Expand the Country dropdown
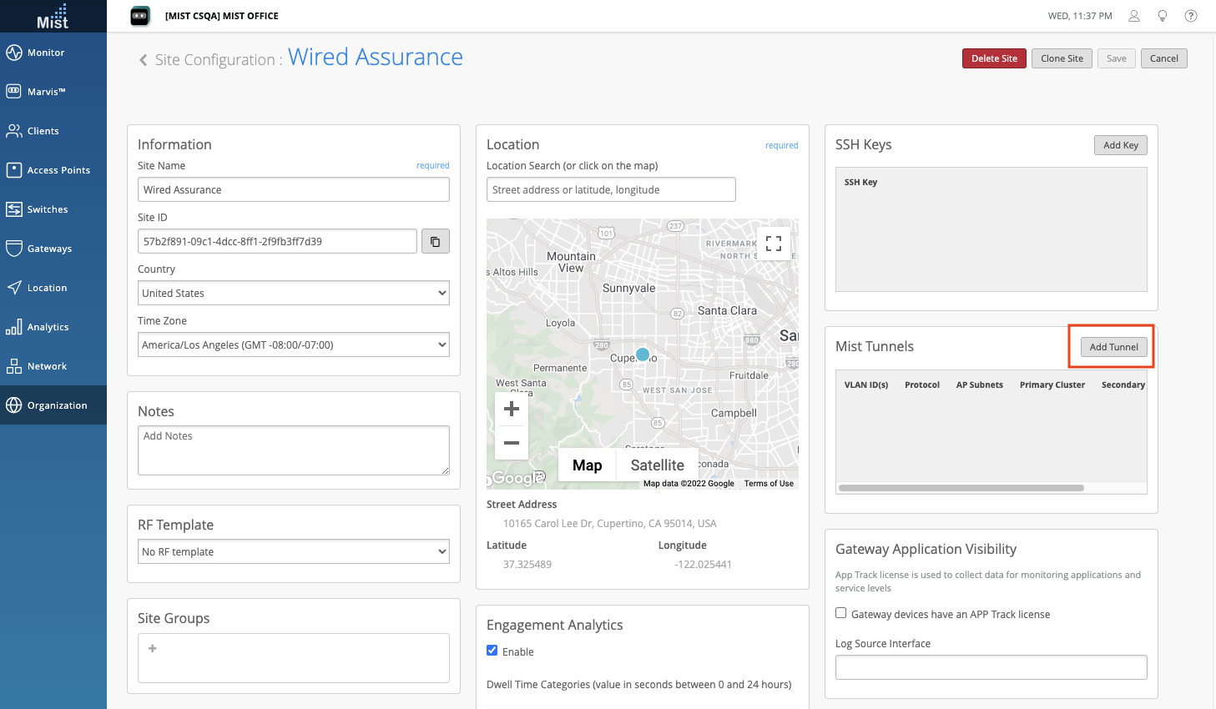The image size is (1216, 709). coord(293,294)
